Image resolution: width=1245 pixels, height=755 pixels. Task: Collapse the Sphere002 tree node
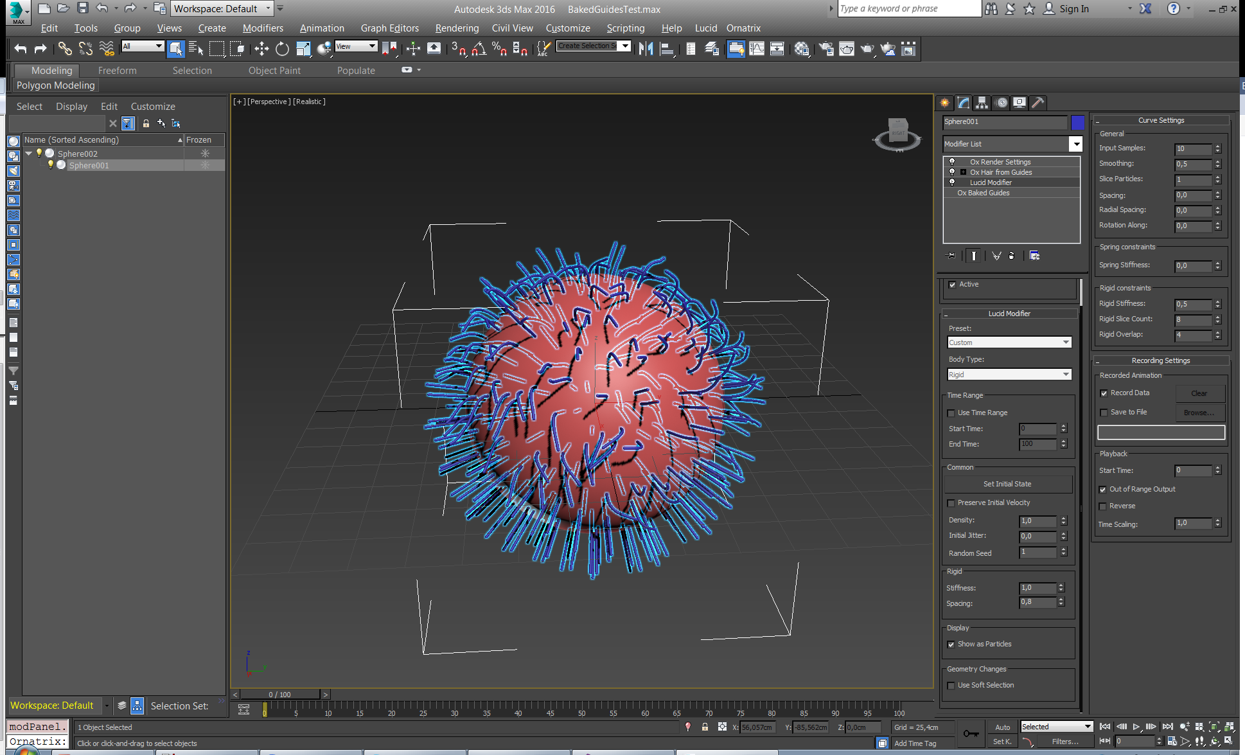point(28,154)
